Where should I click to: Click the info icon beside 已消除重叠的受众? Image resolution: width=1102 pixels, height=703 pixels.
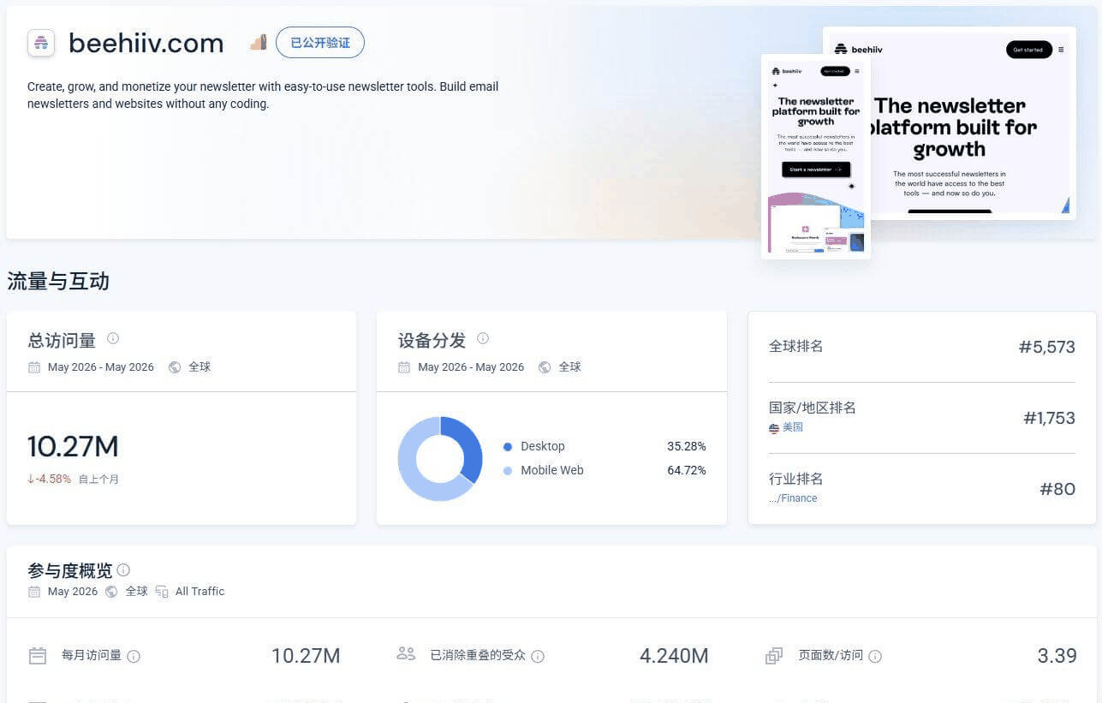click(x=538, y=657)
